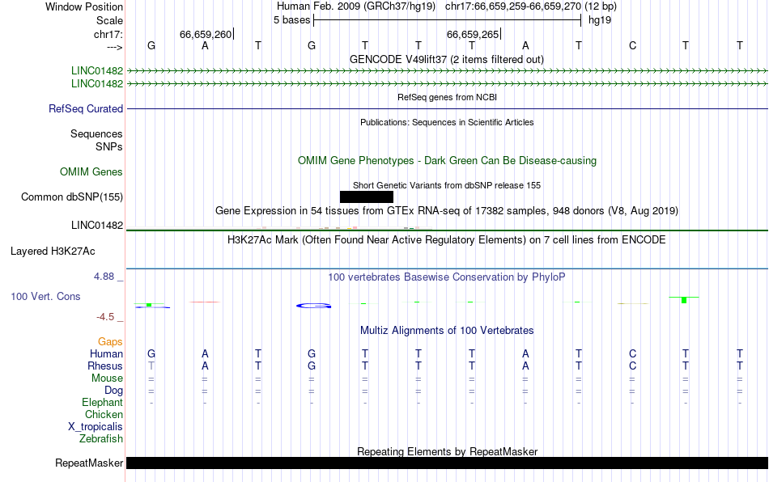Click the Common dbSNP(155) track label
The image size is (769, 482).
pyautogui.click(x=72, y=197)
